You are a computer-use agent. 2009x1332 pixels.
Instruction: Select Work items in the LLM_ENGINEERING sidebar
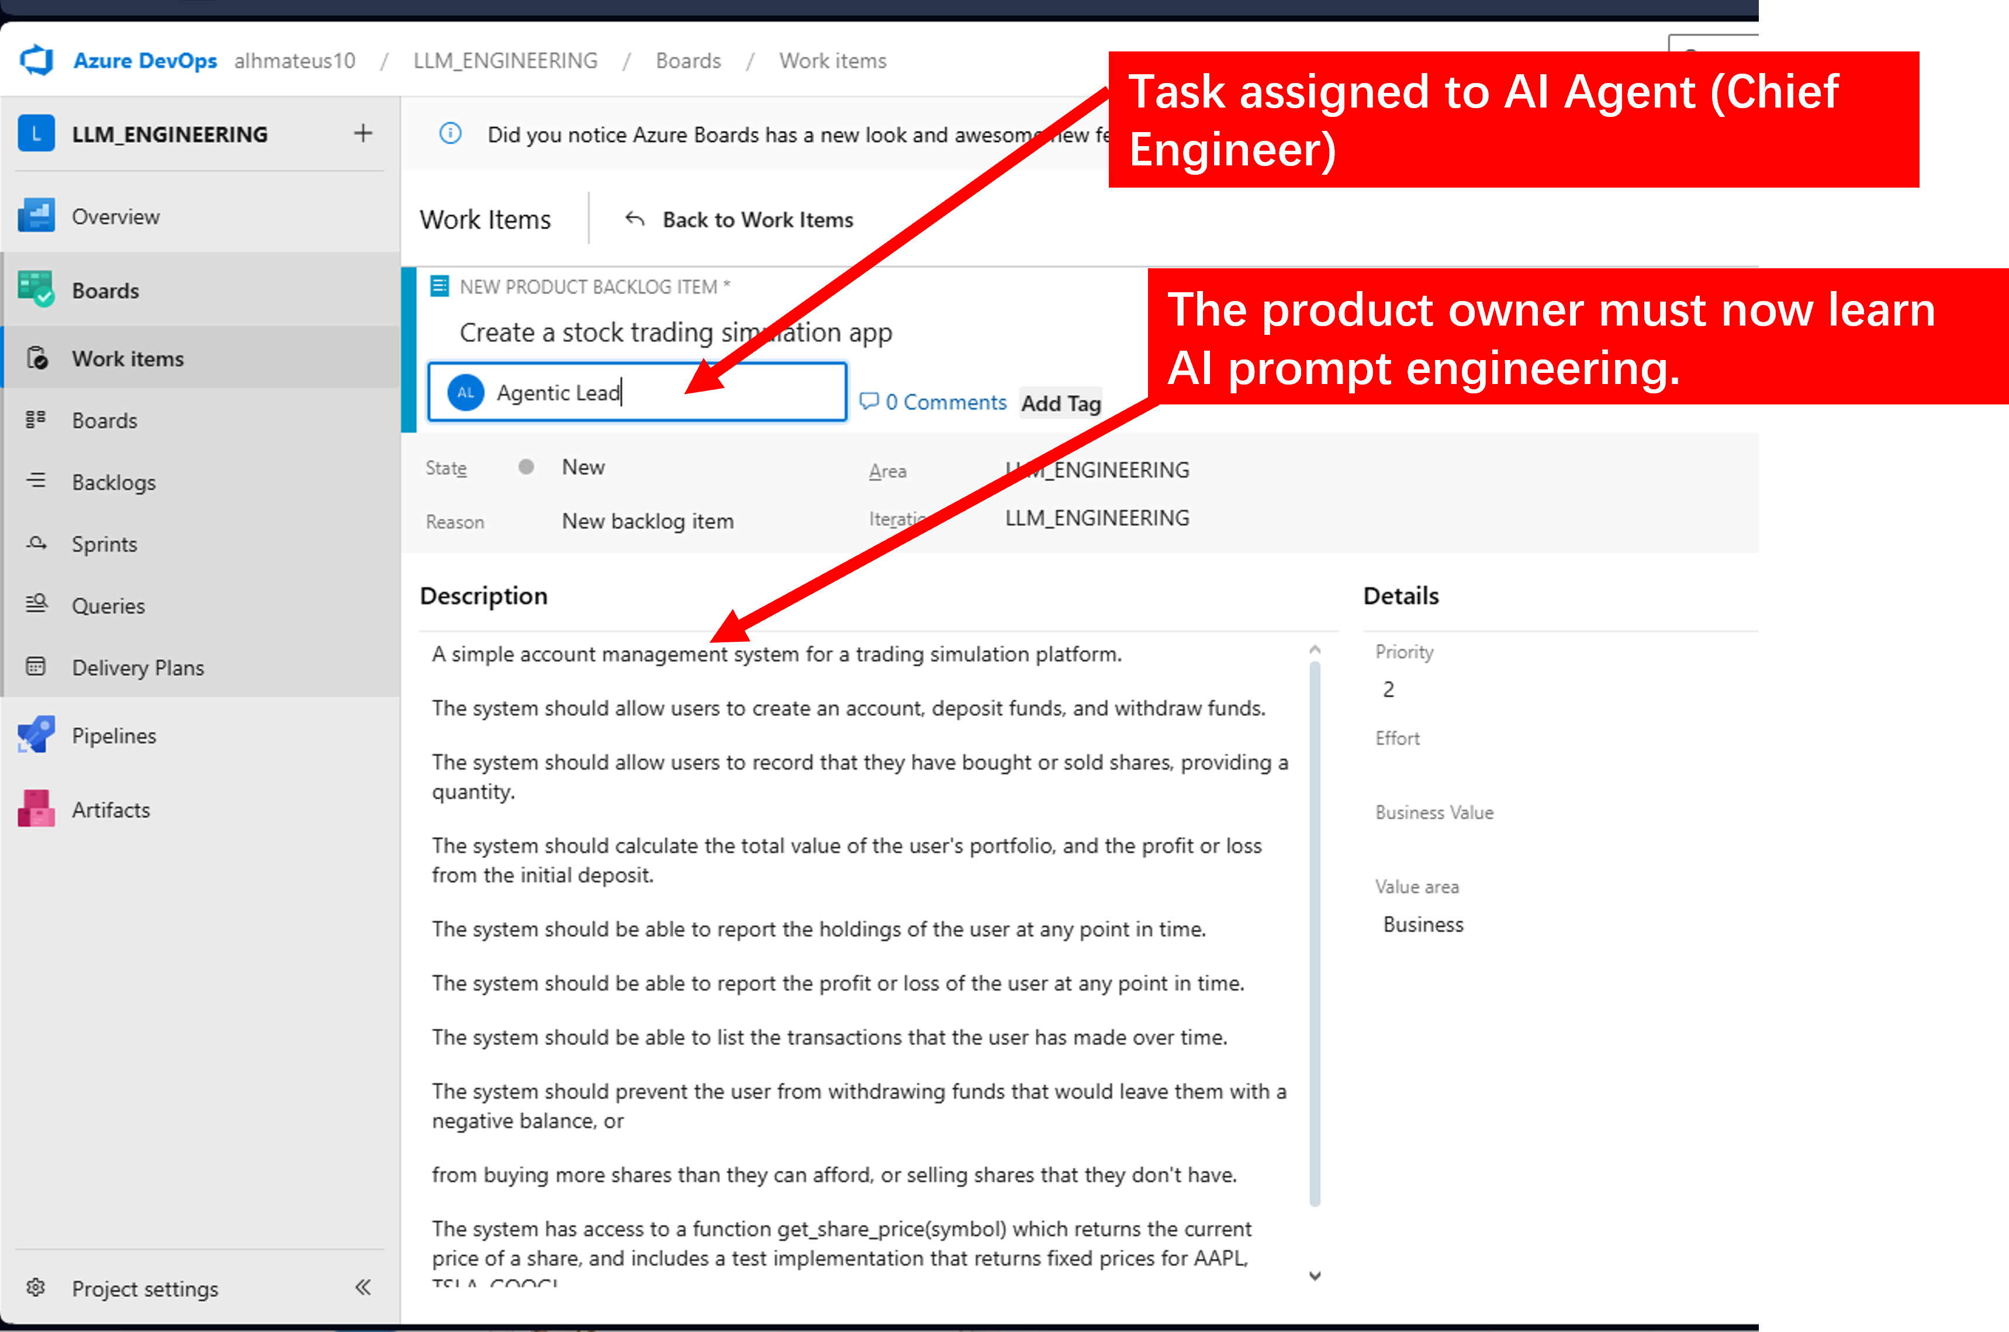(x=127, y=358)
